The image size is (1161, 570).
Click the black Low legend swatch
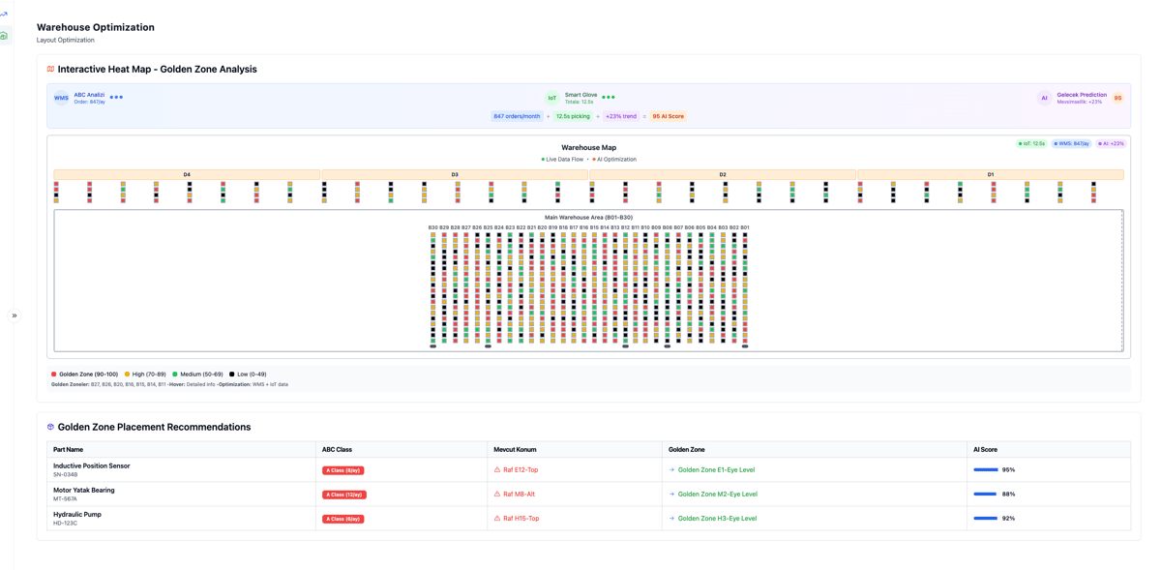232,375
